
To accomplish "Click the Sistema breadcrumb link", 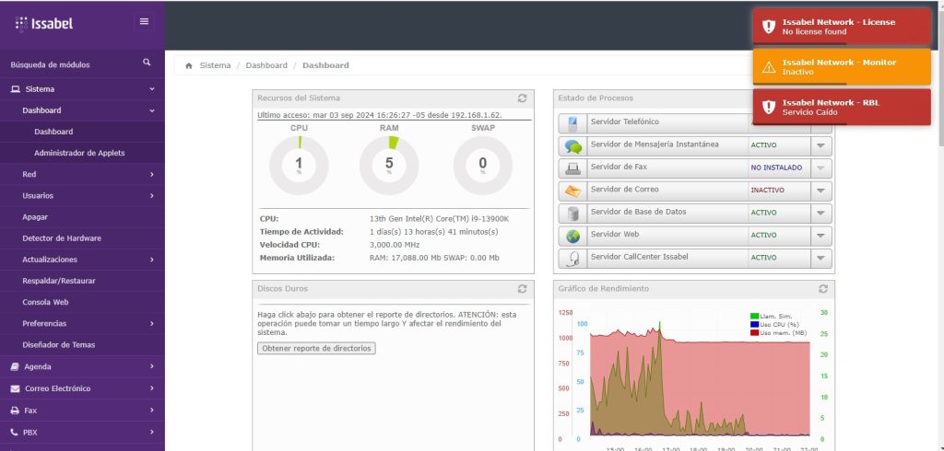I will click(x=215, y=66).
